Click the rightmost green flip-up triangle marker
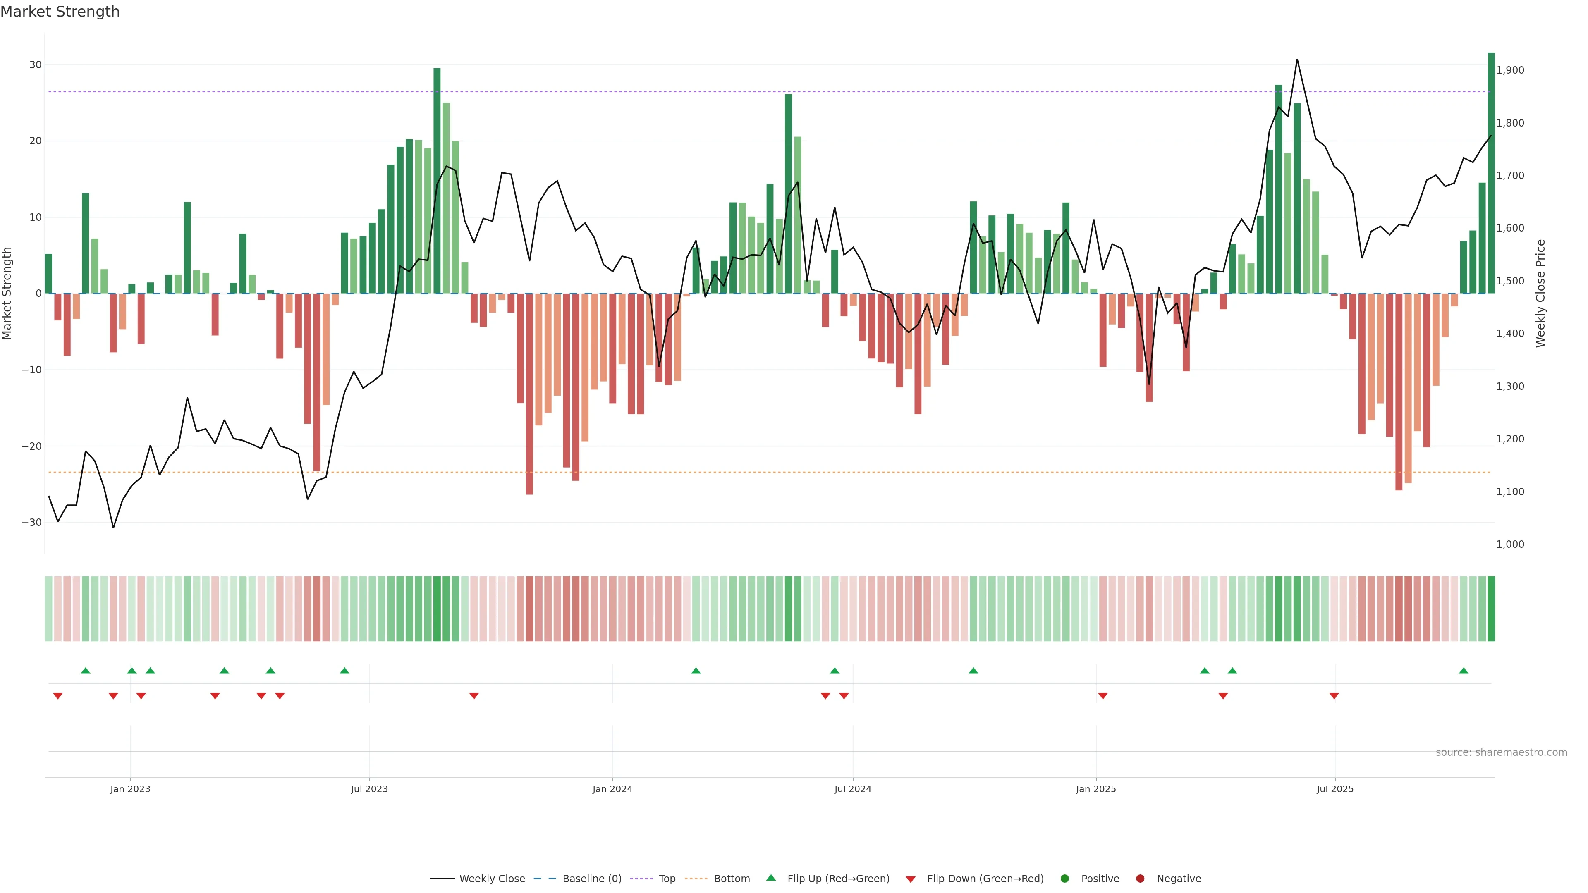Viewport: 1588px width, 893px height. click(x=1464, y=671)
